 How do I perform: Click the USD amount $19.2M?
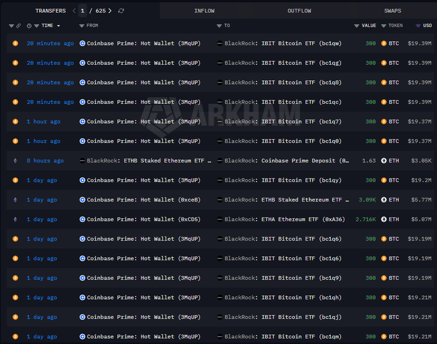click(421, 180)
